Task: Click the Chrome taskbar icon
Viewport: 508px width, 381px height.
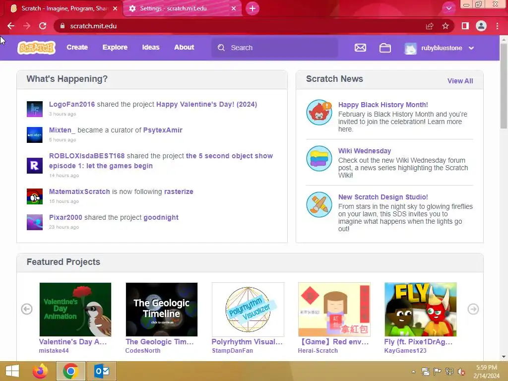Action: point(71,371)
